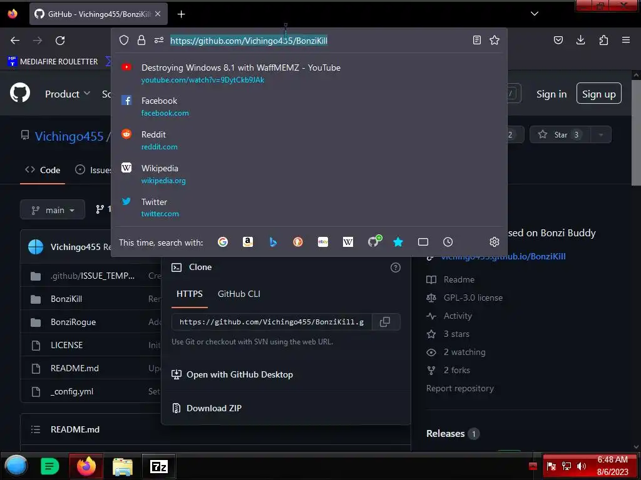Viewport: 641px width, 480px height.
Task: Open the Firefox downloads panel
Action: point(580,40)
